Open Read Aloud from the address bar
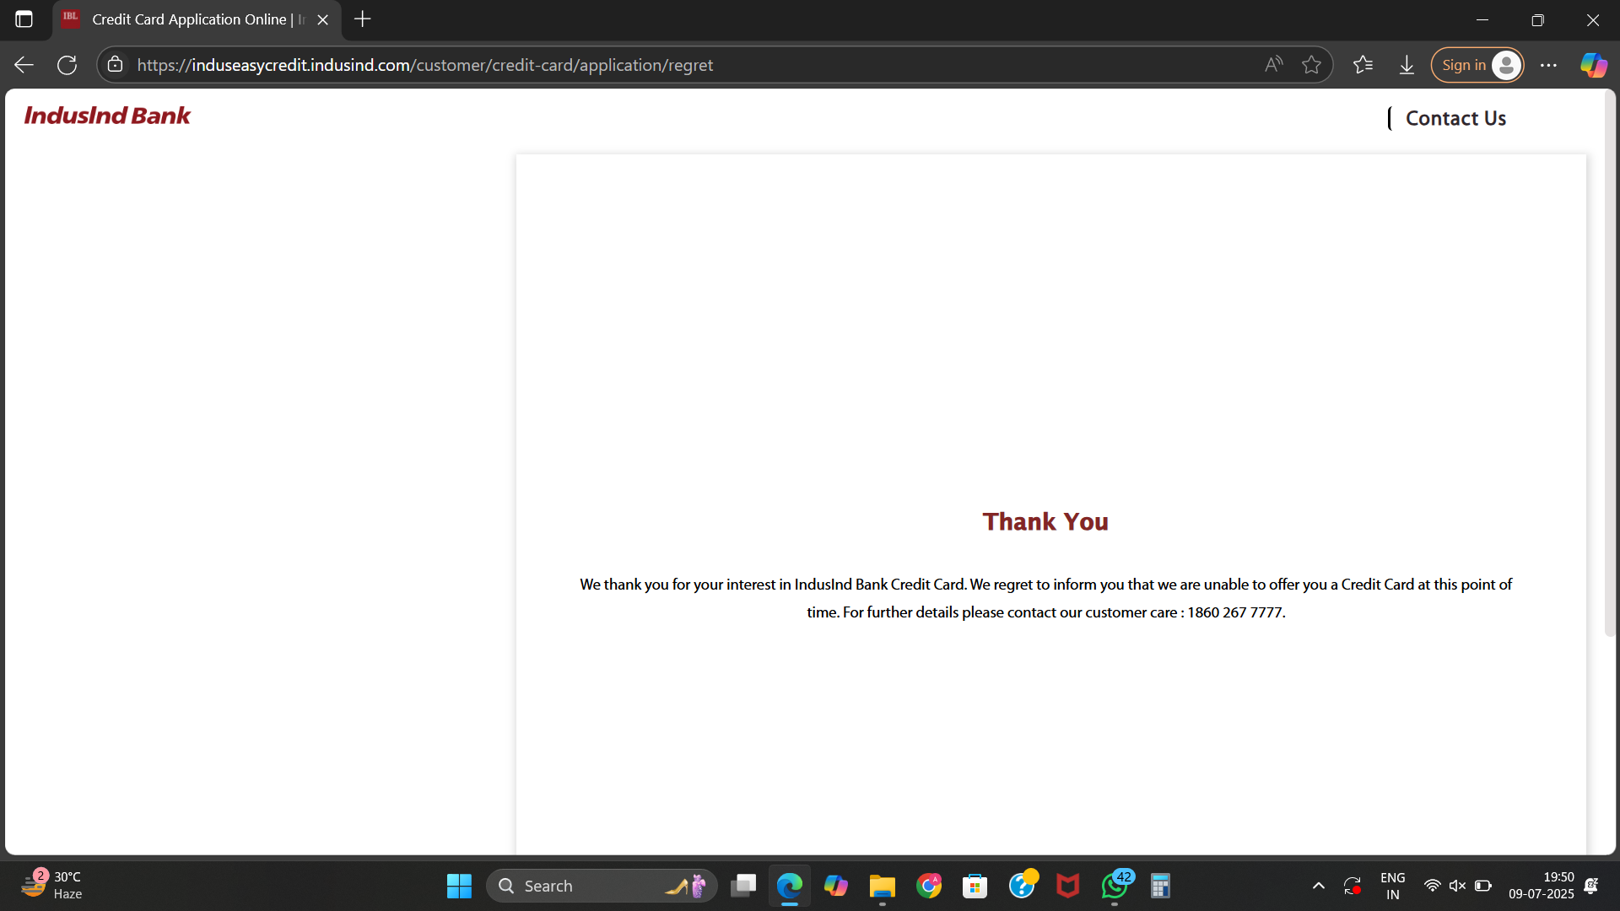Viewport: 1620px width, 911px height. (1273, 65)
